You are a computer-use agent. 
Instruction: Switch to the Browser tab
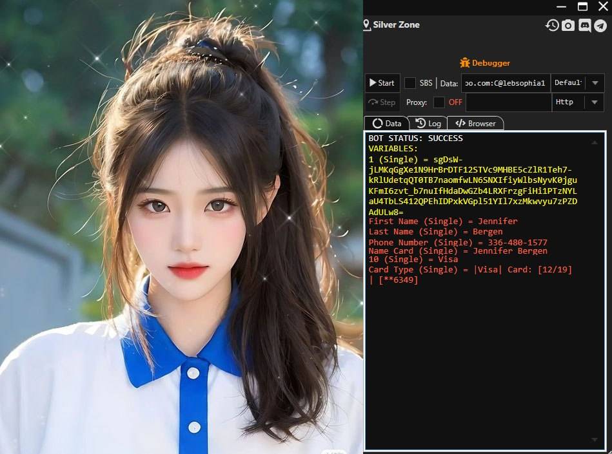tap(475, 124)
